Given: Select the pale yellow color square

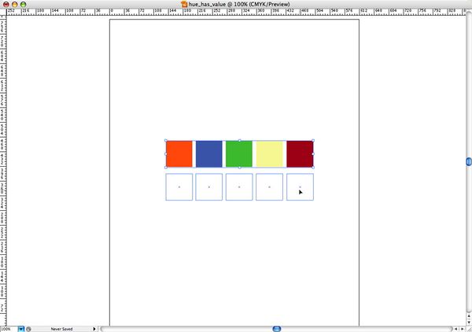Looking at the screenshot, I should coord(269,153).
